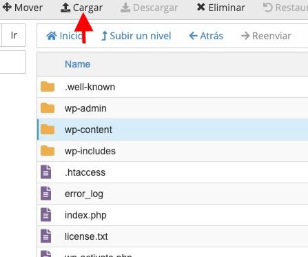
Task: Select the '.well-known' file name
Action: [x=90, y=87]
